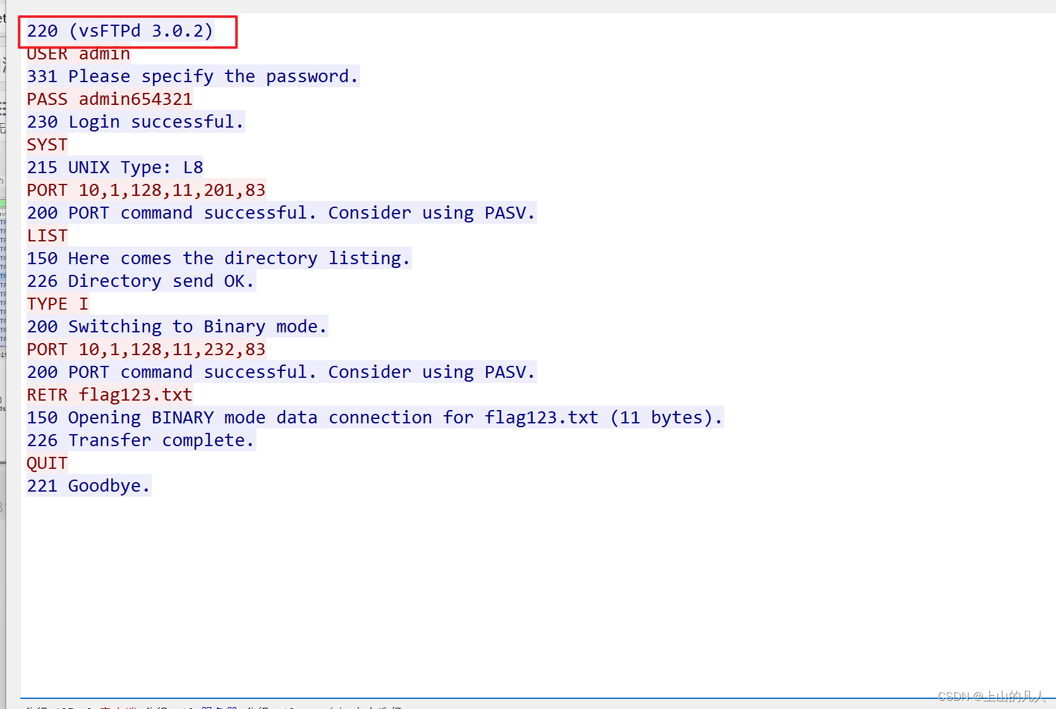Select "215 UNIX Type: L8" response
Viewport: 1056px width, 709px height.
pyautogui.click(x=114, y=167)
